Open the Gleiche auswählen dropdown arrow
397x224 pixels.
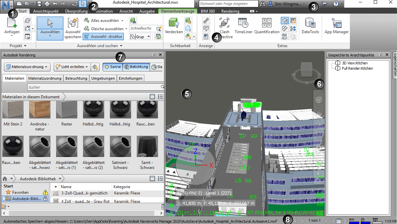(x=126, y=29)
